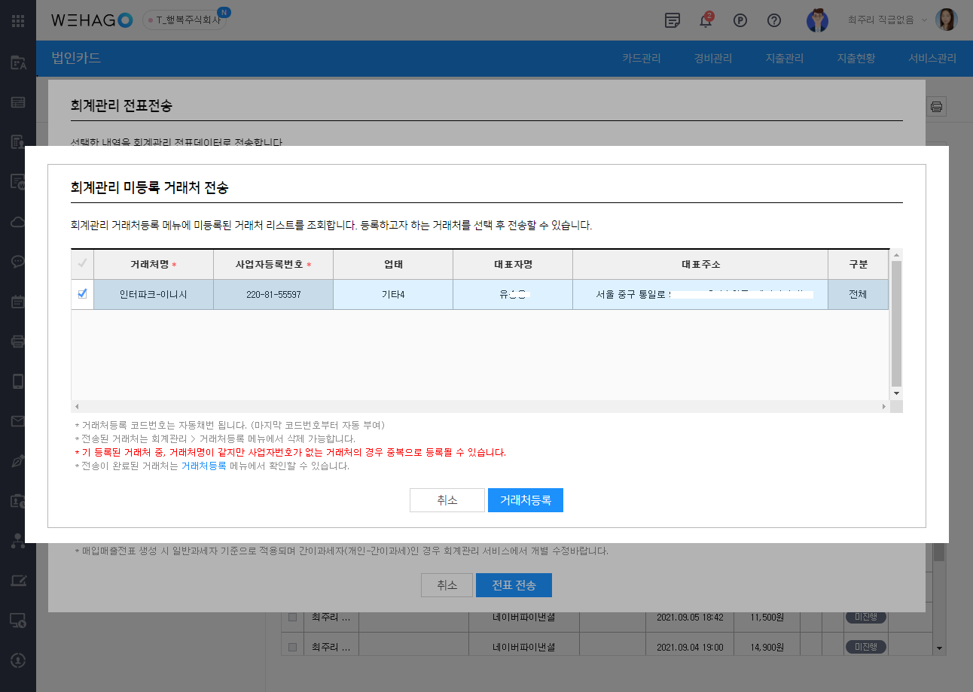Open the mail icon in left sidebar

coord(18,420)
